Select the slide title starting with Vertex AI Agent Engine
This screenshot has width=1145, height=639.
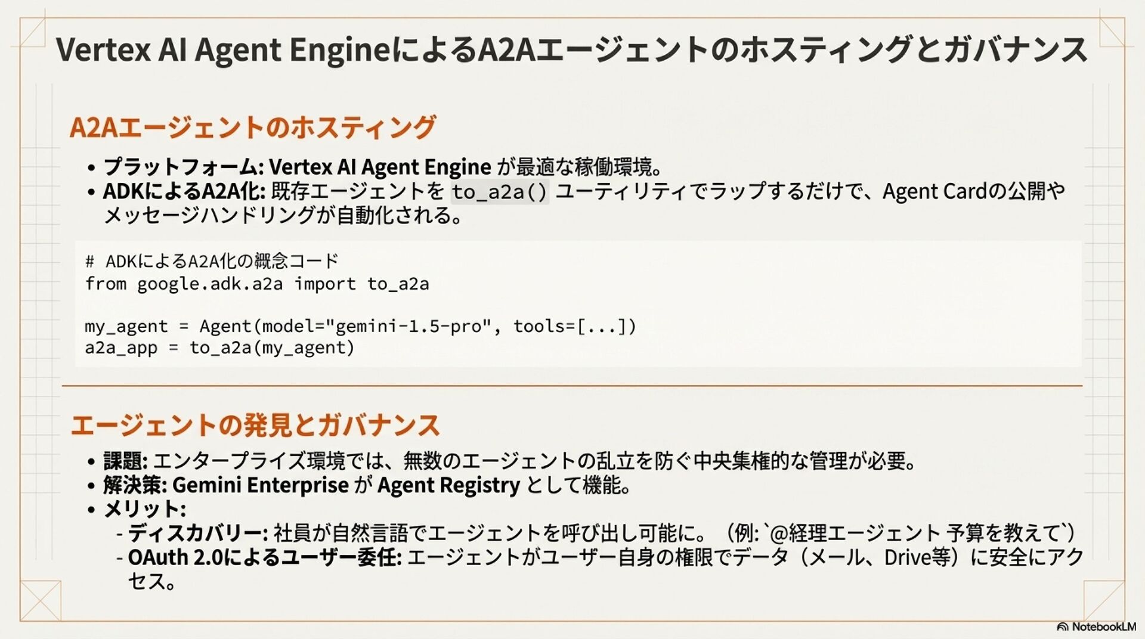(571, 49)
